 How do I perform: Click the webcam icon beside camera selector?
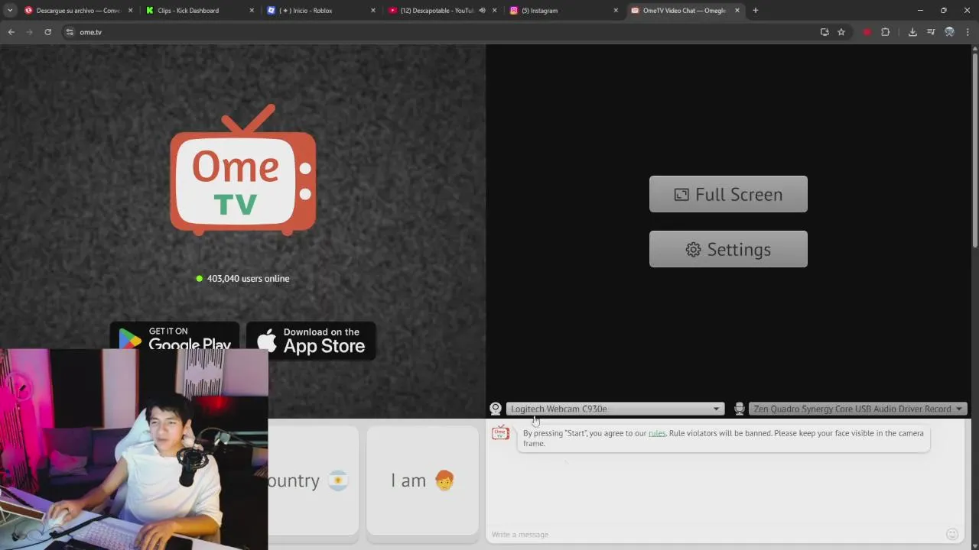point(496,409)
